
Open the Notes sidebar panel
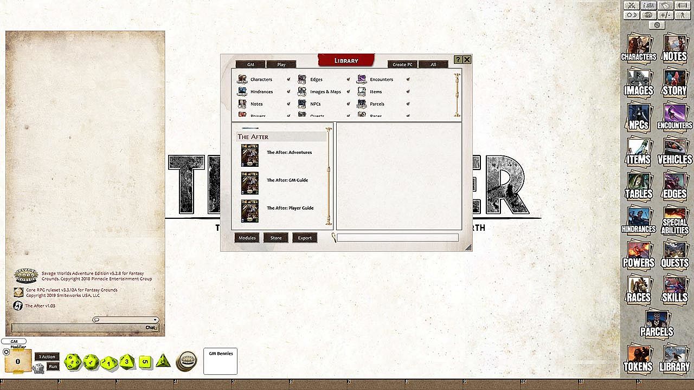tap(674, 48)
